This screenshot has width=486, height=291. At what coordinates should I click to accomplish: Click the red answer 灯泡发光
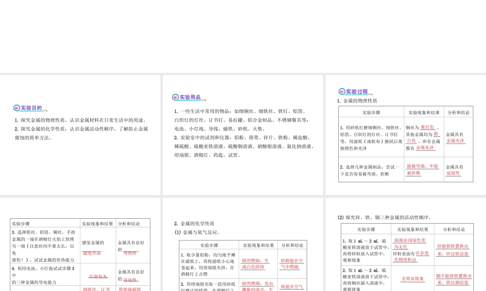tap(98, 276)
